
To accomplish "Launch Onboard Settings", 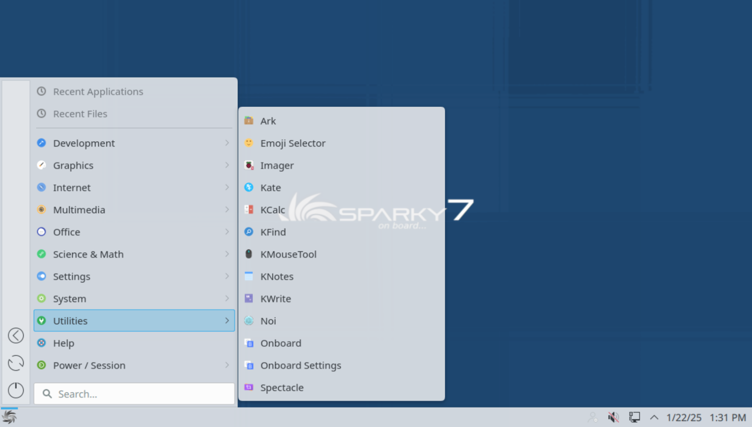I will 301,365.
